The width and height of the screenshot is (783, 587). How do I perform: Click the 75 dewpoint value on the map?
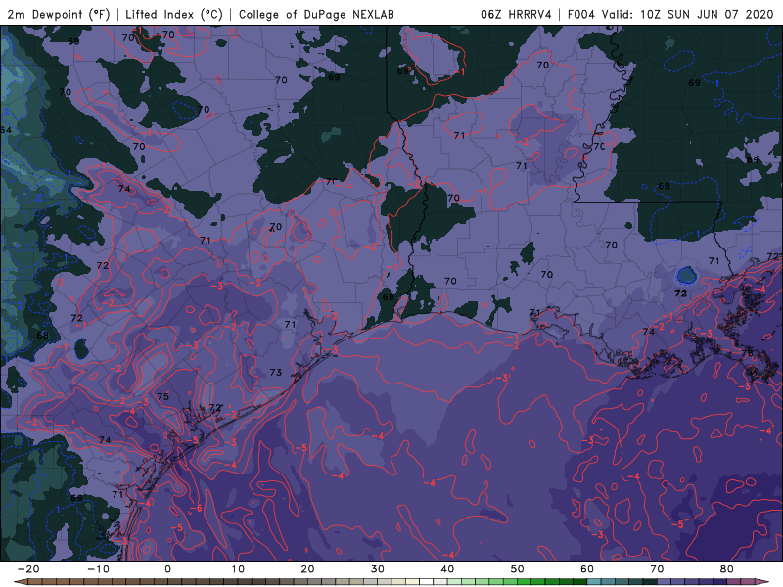[x=163, y=397]
